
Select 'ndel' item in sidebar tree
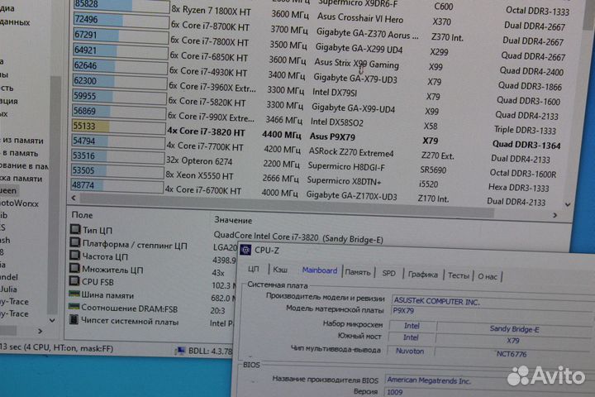[9, 277]
